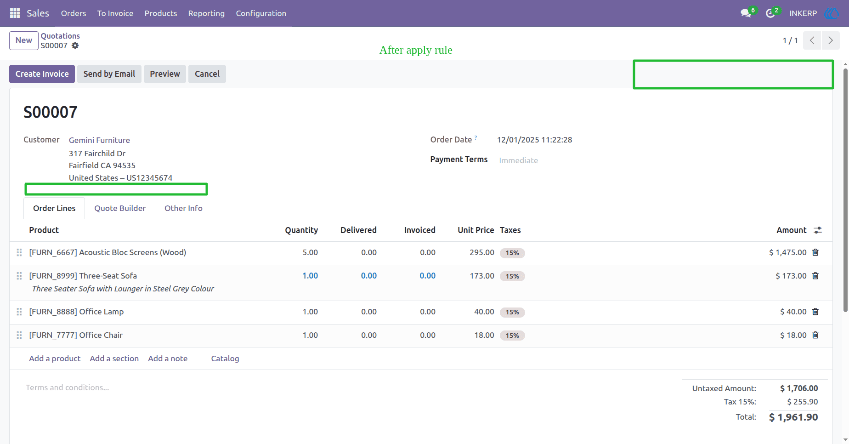Image resolution: width=849 pixels, height=444 pixels.
Task: Click Add a section
Action: tap(114, 359)
